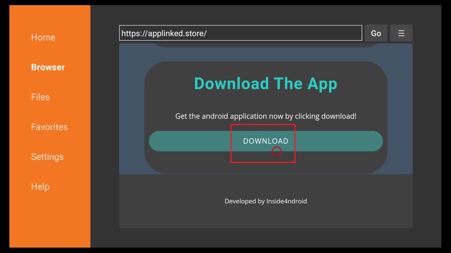This screenshot has width=451, height=253.
Task: Open the Home section in sidebar
Action: pyautogui.click(x=43, y=37)
